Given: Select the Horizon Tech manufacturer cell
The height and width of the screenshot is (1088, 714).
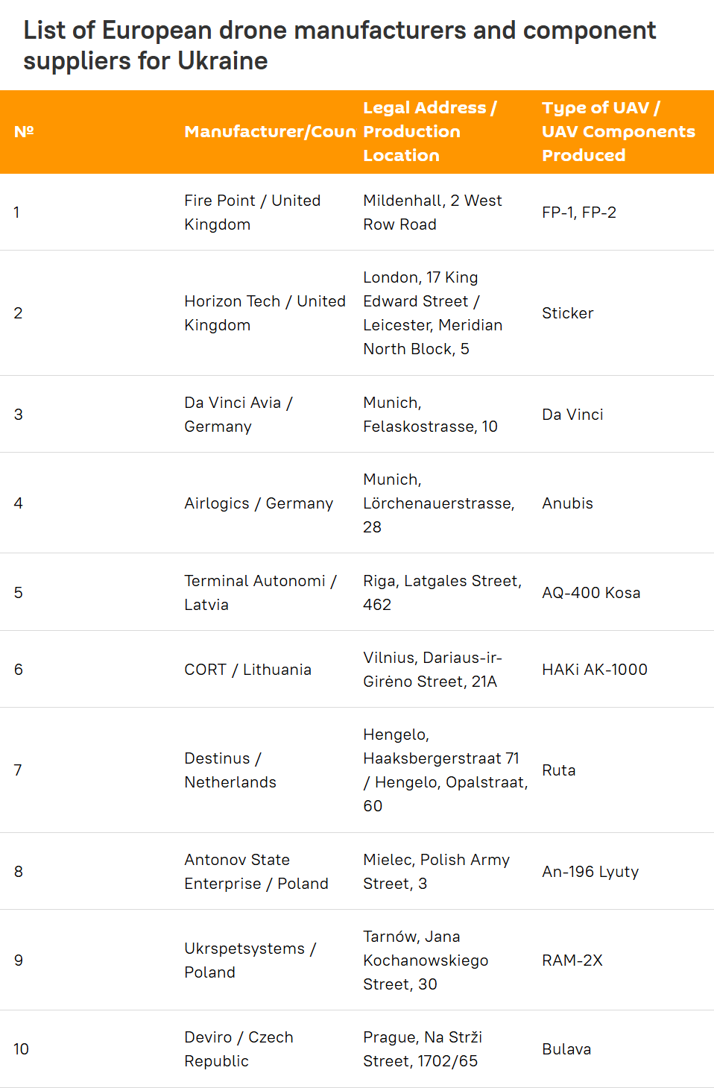Looking at the screenshot, I should click(x=265, y=313).
